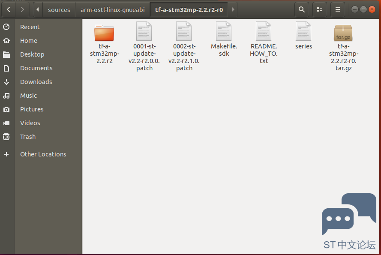This screenshot has height=255, width=381.
Task: Click the Home house icon
Action: [x=6, y=41]
